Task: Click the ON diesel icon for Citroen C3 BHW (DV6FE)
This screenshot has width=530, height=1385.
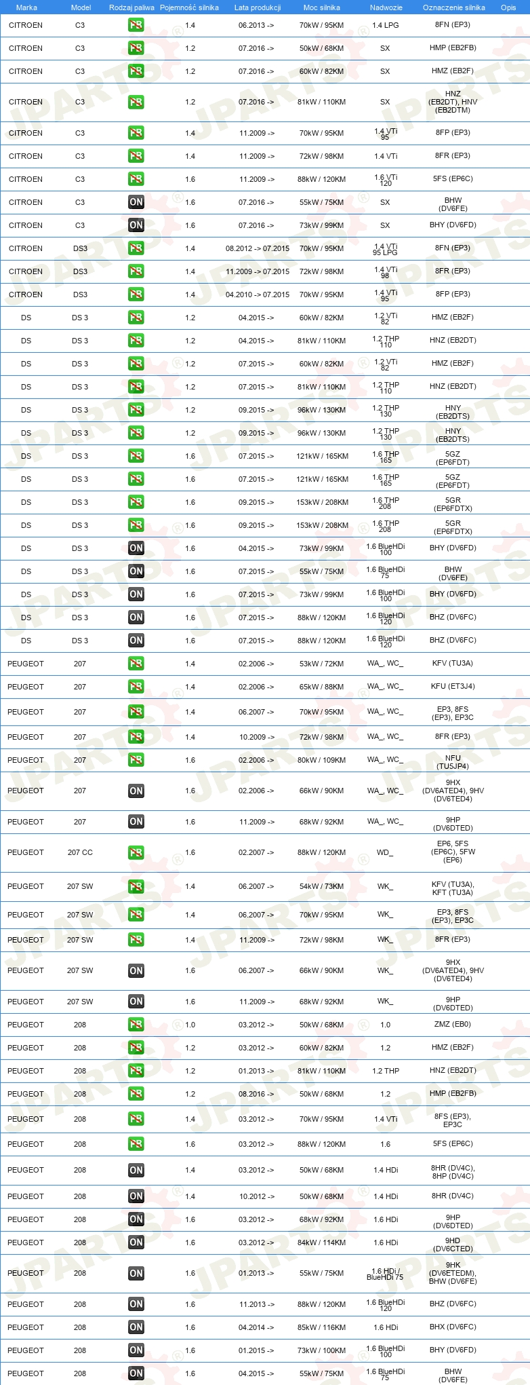Action: pyautogui.click(x=136, y=202)
